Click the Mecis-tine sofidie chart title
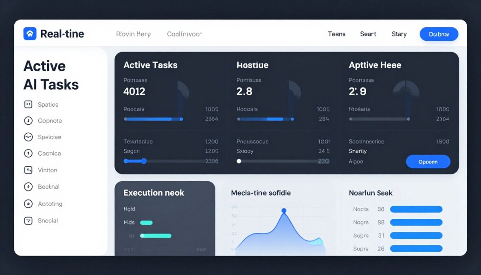The height and width of the screenshot is (275, 481). pos(261,193)
